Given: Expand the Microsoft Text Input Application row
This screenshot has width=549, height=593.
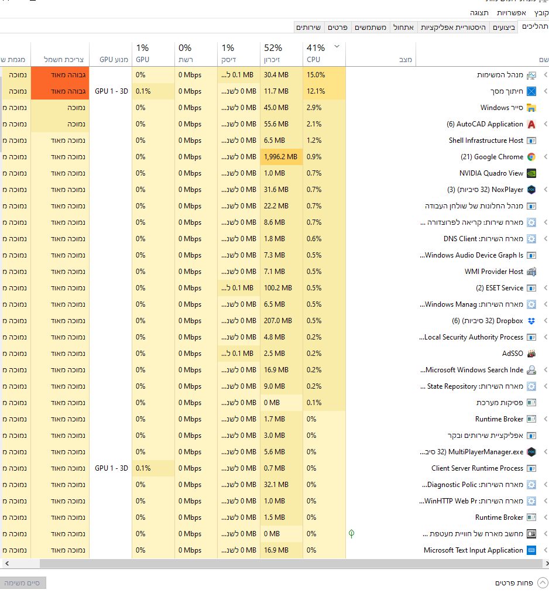Looking at the screenshot, I should click(x=545, y=550).
